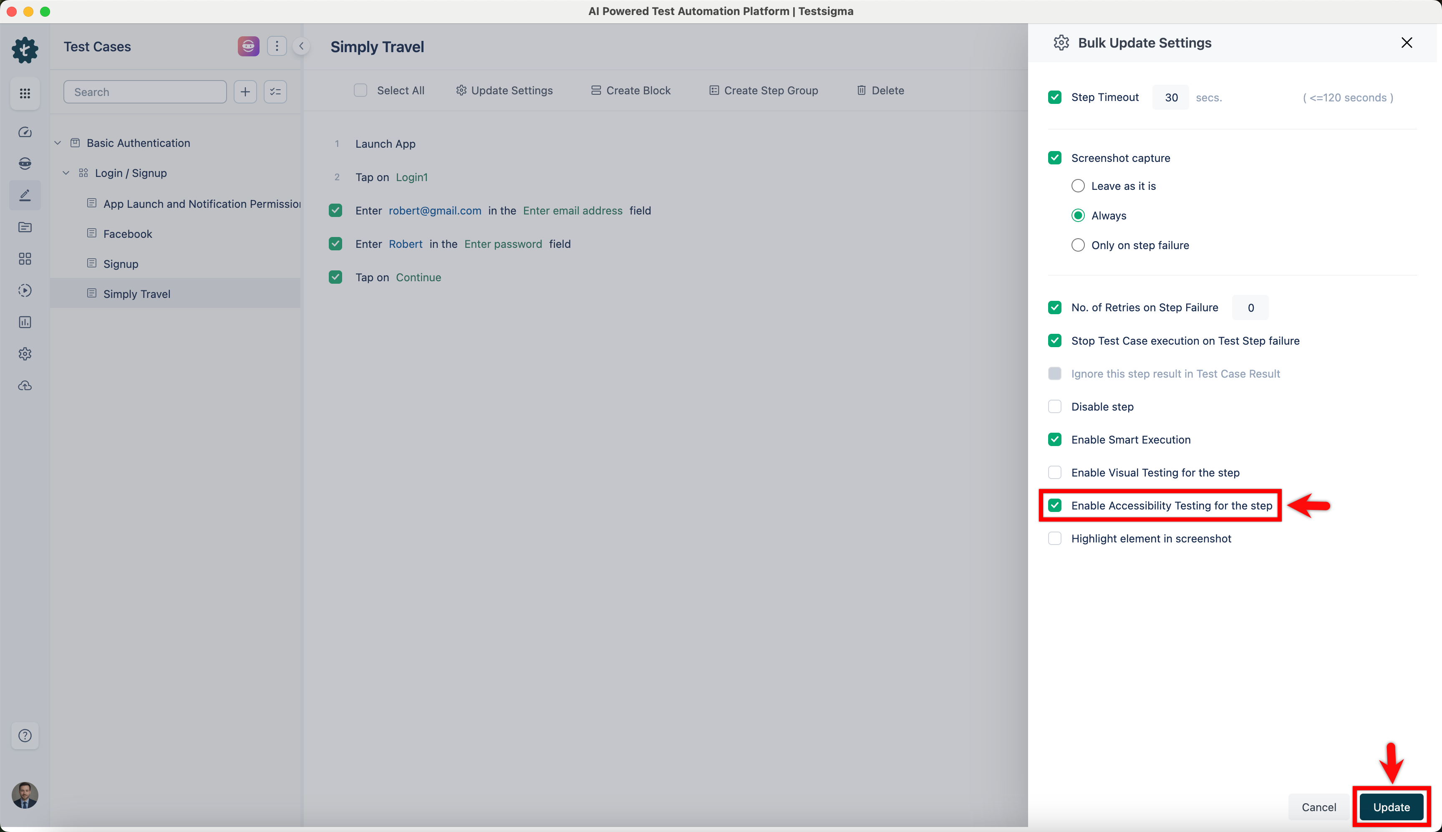
Task: Open the Test Data folder icon in sidebar
Action: [x=25, y=227]
